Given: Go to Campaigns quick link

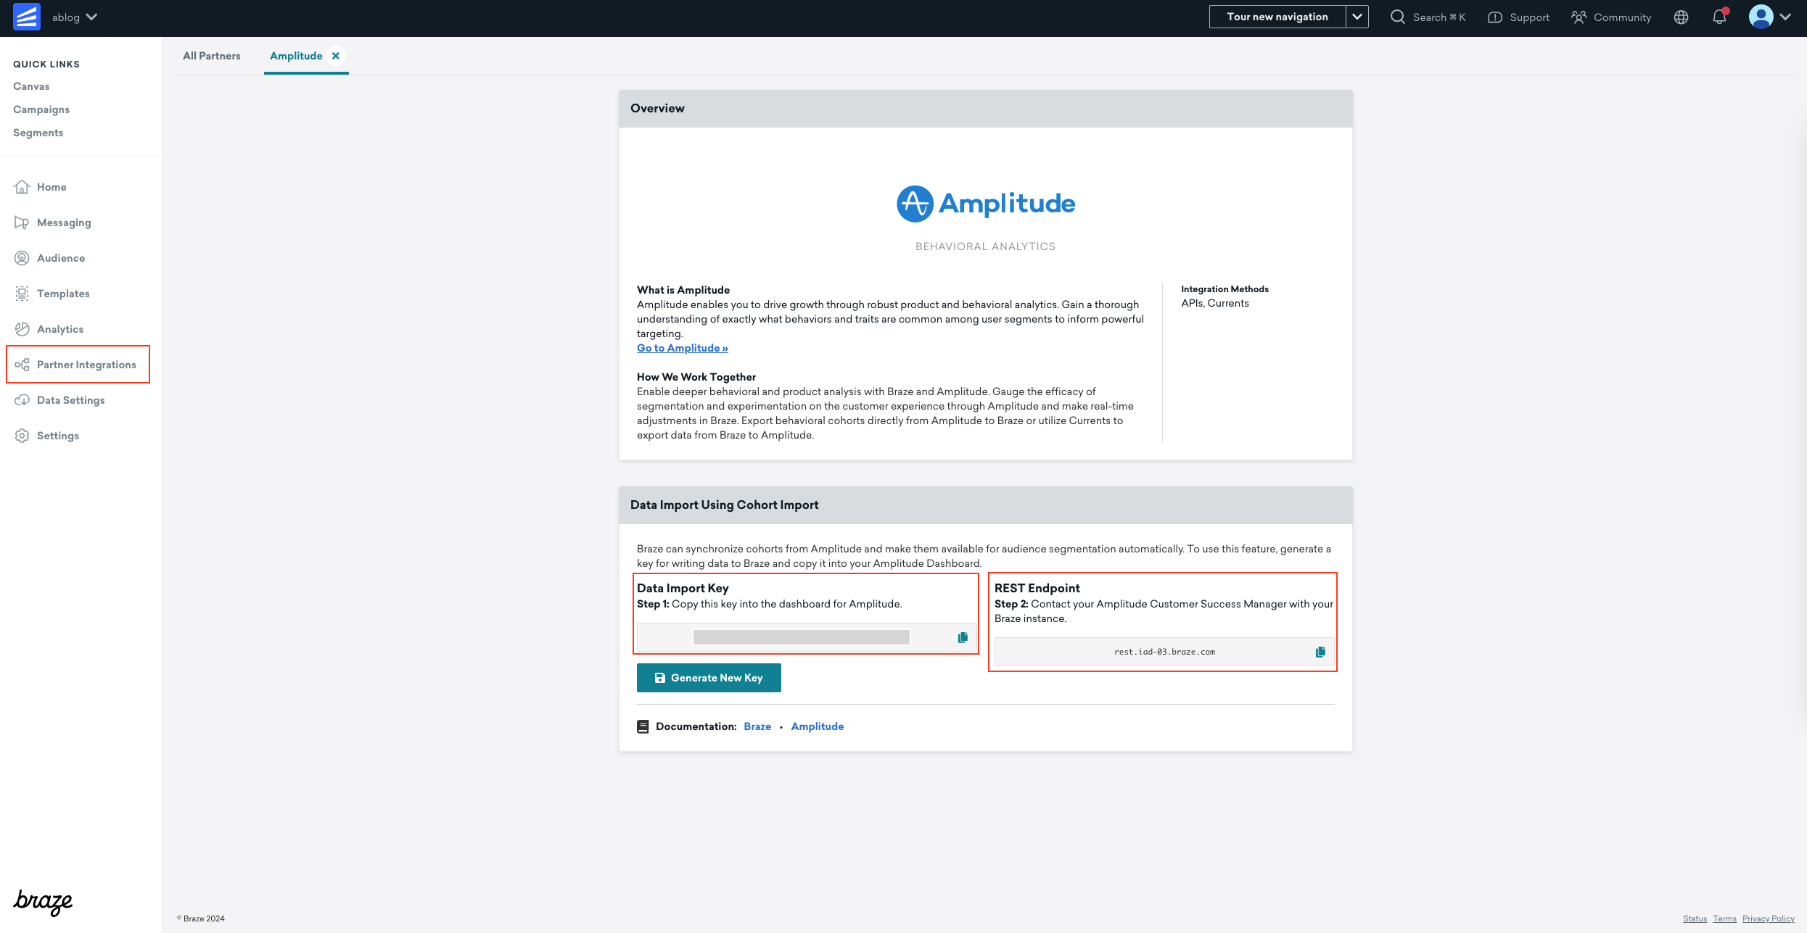Looking at the screenshot, I should coord(41,109).
